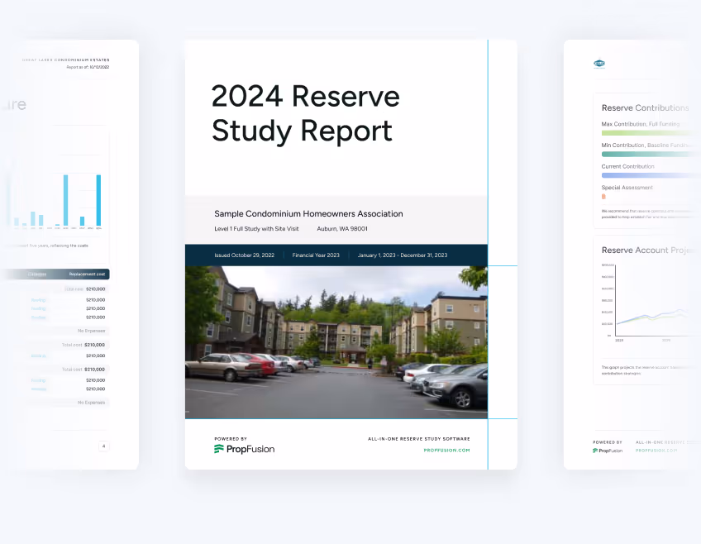Click "January 1, 2023 - December 31, 2023" date range
This screenshot has height=544, width=701.
click(x=403, y=255)
